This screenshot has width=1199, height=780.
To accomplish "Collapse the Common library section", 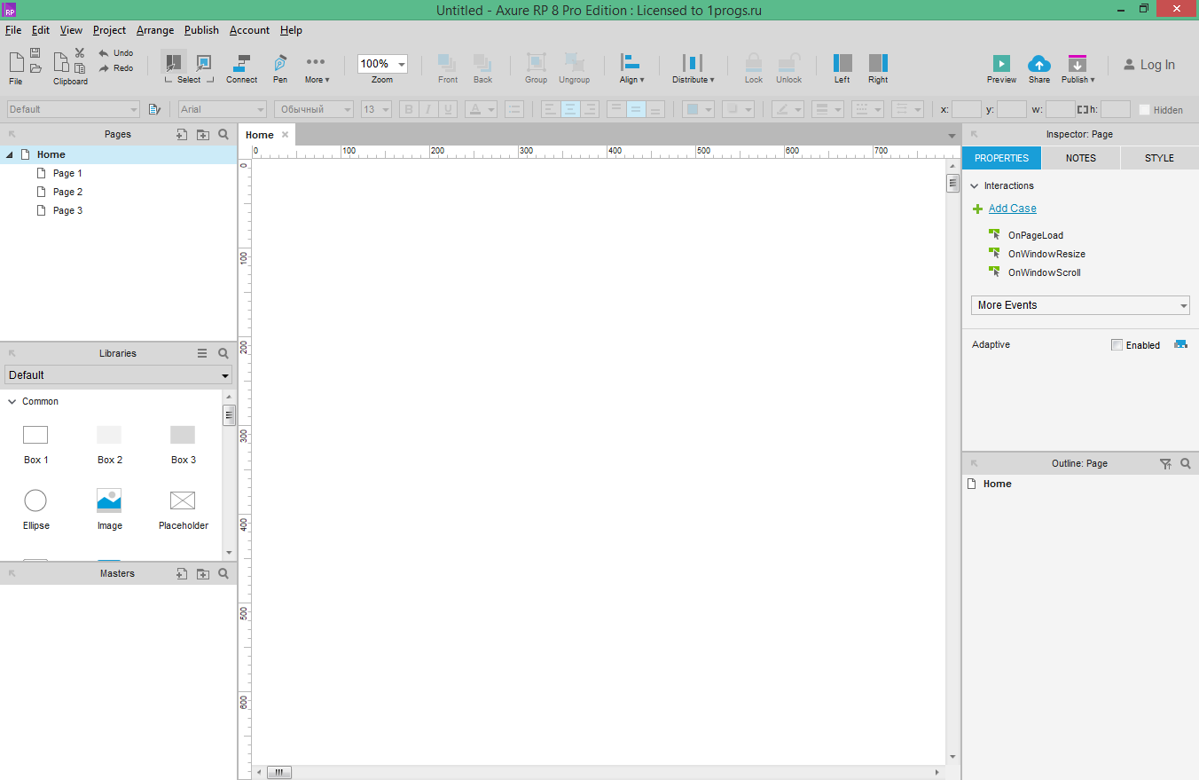I will coord(12,402).
